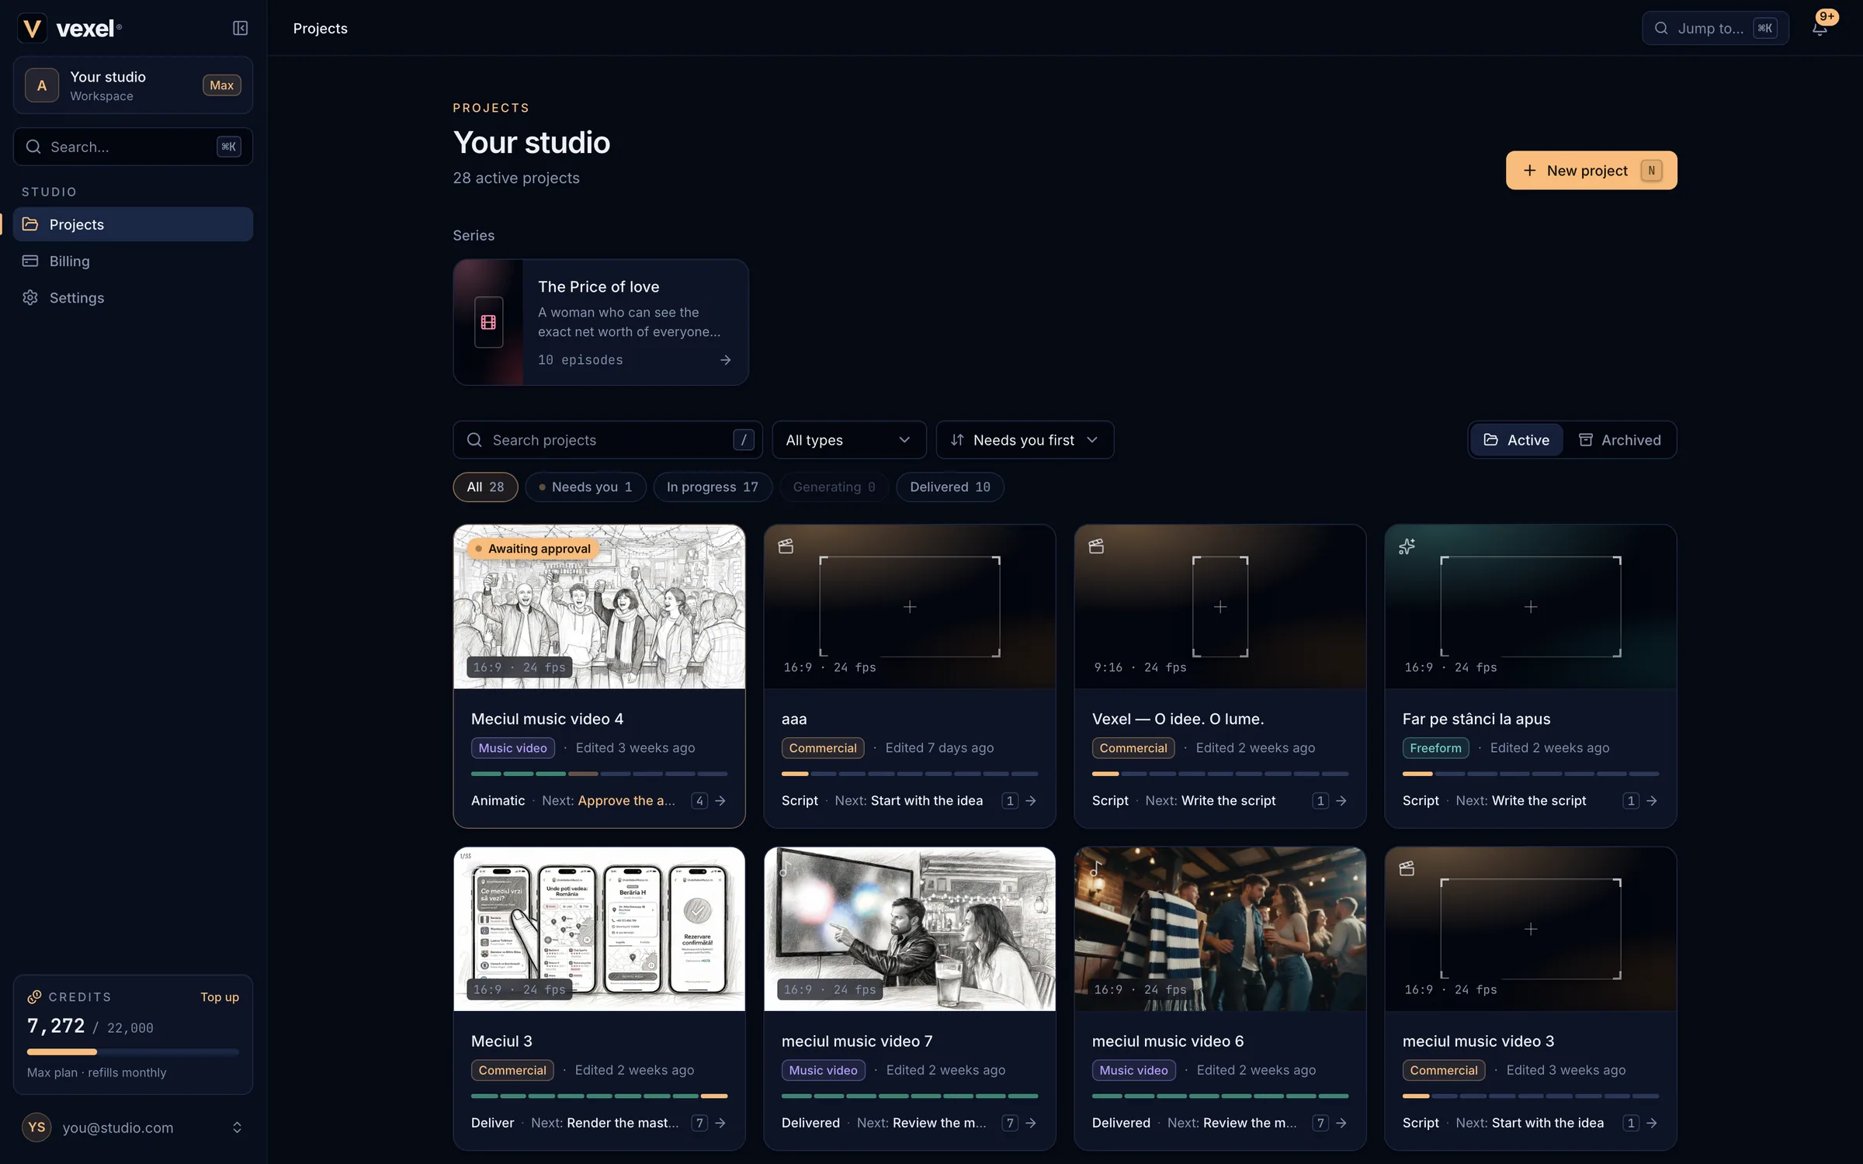
Task: Filter by Needs you 1 chip
Action: [586, 487]
